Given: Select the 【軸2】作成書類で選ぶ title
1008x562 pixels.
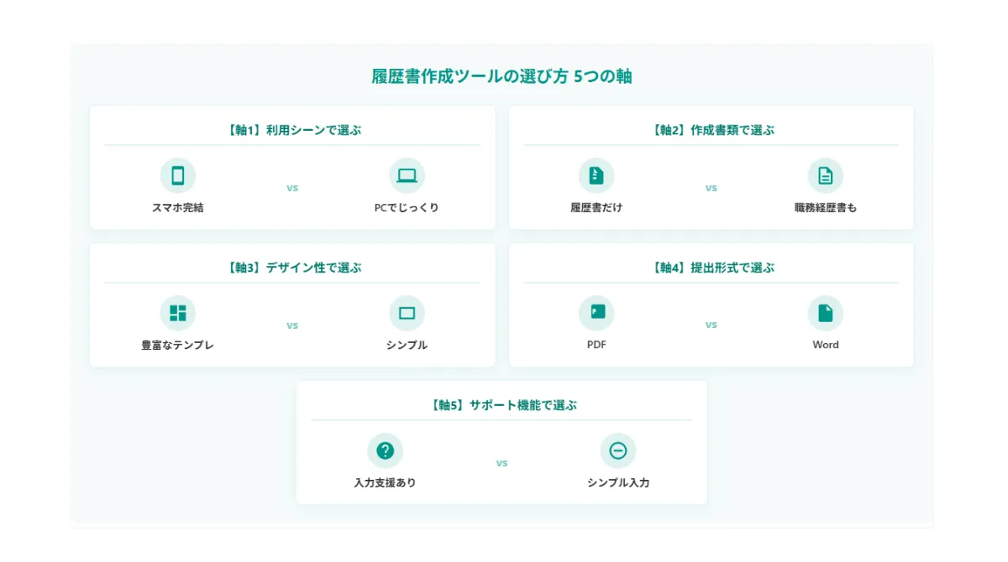Looking at the screenshot, I should coord(710,129).
